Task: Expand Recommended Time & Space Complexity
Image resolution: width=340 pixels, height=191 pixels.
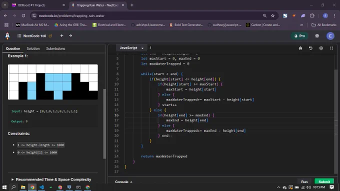Action: click(51, 179)
